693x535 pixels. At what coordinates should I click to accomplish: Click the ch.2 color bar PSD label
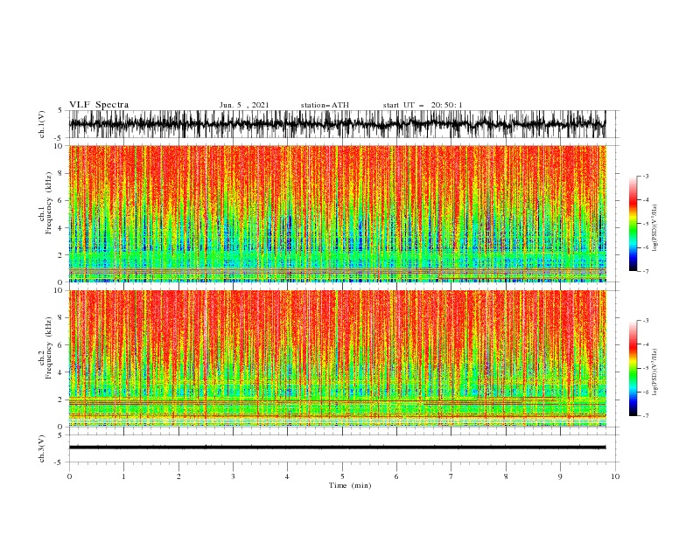654,372
